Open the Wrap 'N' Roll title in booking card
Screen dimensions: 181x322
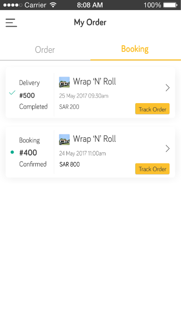click(x=95, y=139)
